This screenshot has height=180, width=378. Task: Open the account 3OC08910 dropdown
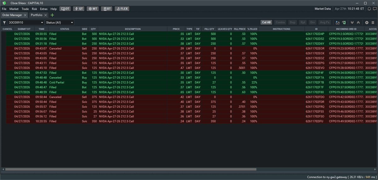coord(26,23)
